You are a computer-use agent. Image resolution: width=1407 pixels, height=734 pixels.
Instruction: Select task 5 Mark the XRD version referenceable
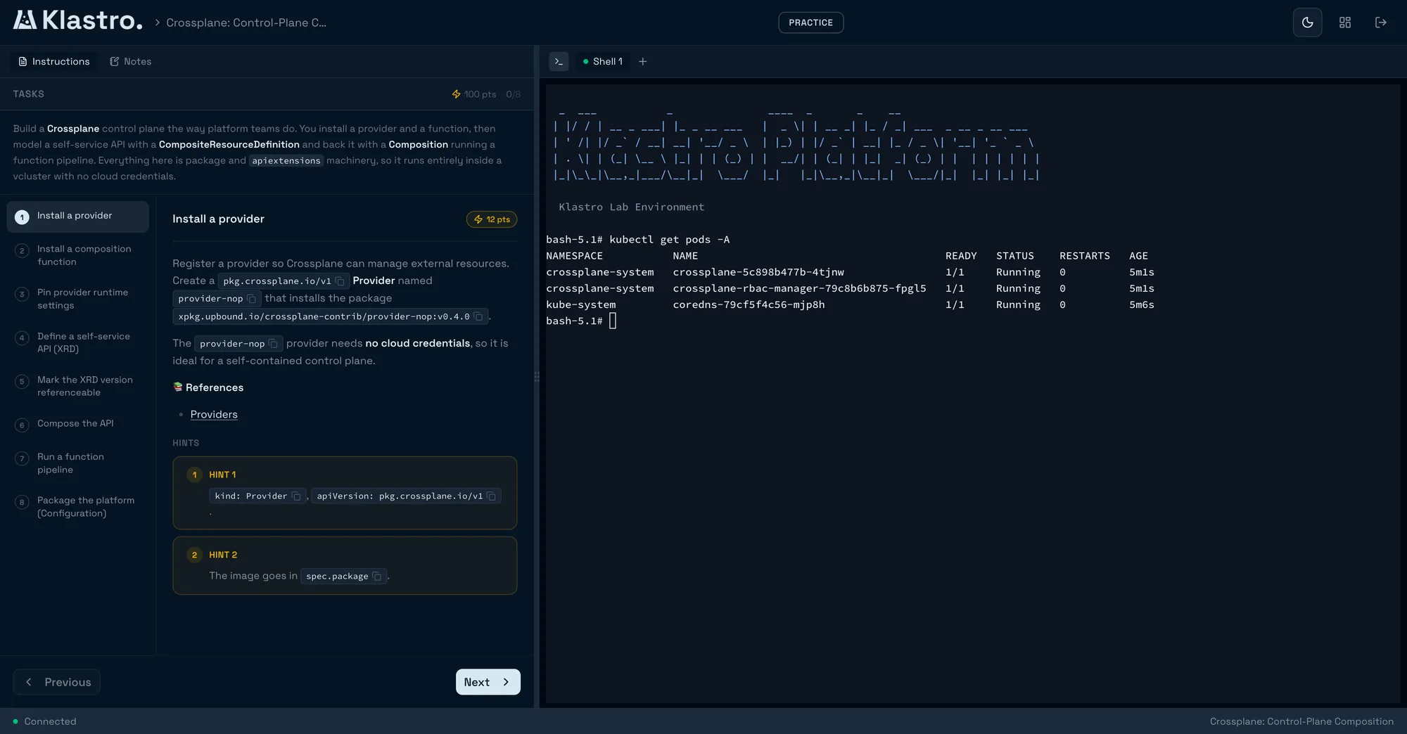coord(78,386)
